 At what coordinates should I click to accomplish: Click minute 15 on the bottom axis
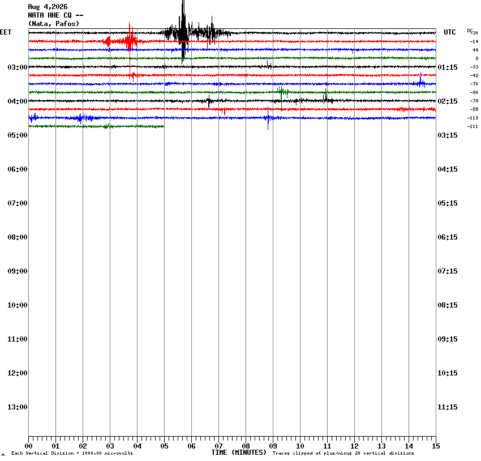pos(436,446)
